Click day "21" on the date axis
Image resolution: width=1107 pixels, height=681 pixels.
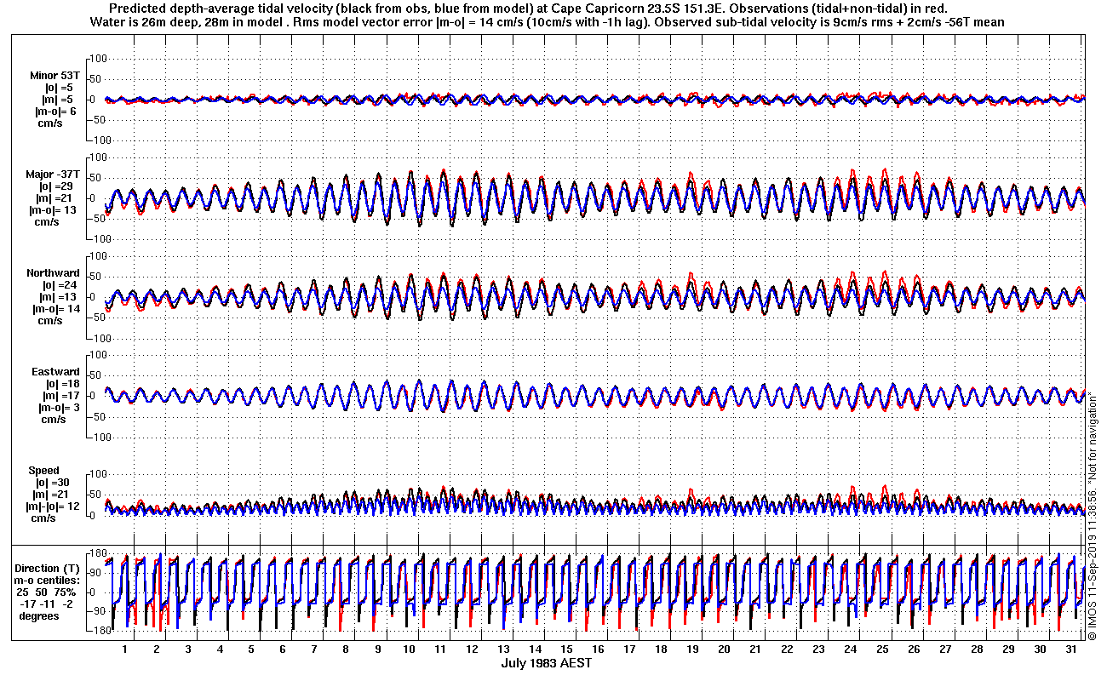point(755,649)
